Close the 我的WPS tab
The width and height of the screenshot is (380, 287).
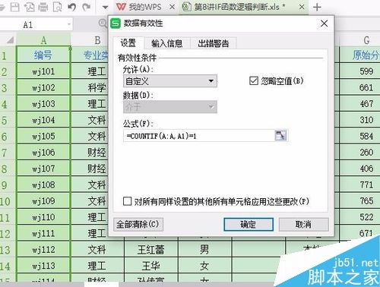[x=173, y=7]
